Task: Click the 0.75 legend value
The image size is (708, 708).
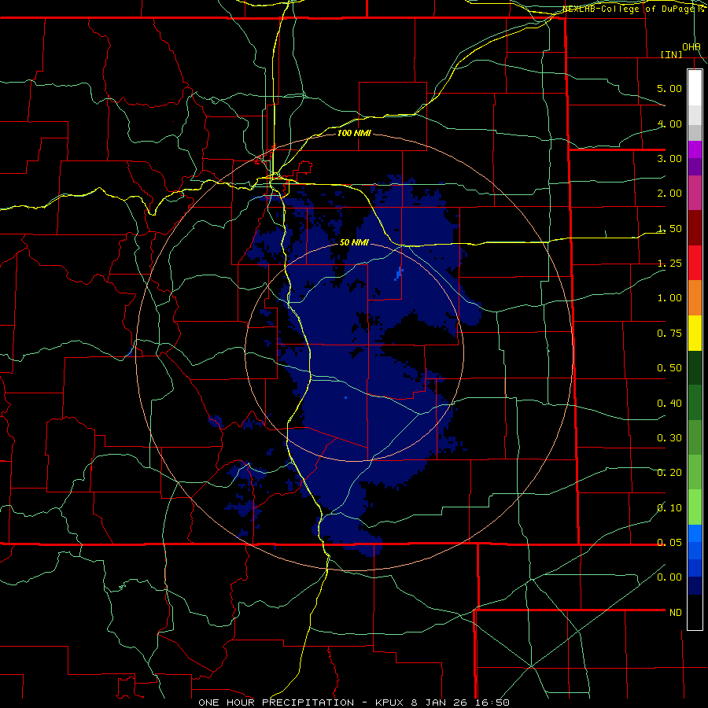Action: (x=669, y=334)
